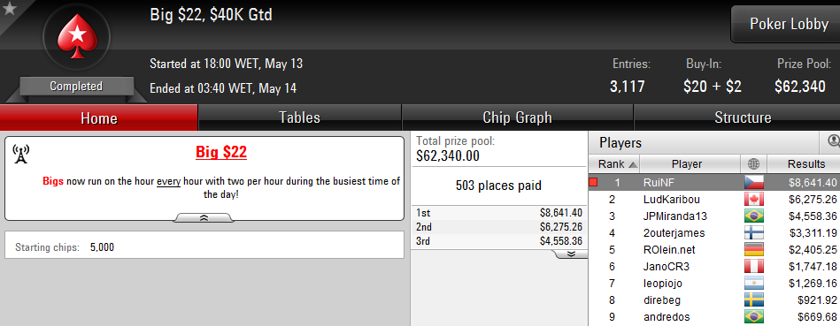Open the Structure tab
Image resolution: width=840 pixels, height=326 pixels.
742,118
